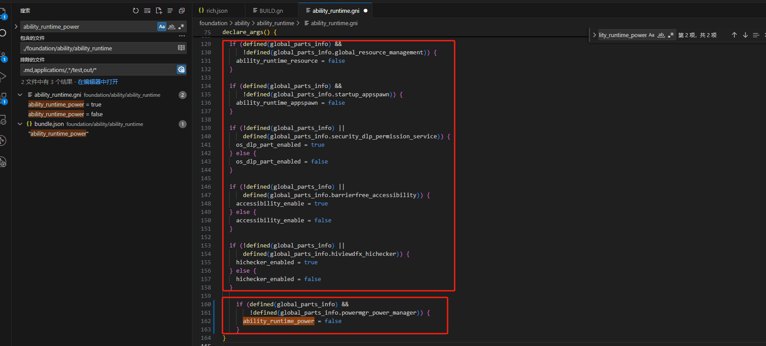Toggle use exclude settings and ignore files
766x346 pixels.
[181, 69]
